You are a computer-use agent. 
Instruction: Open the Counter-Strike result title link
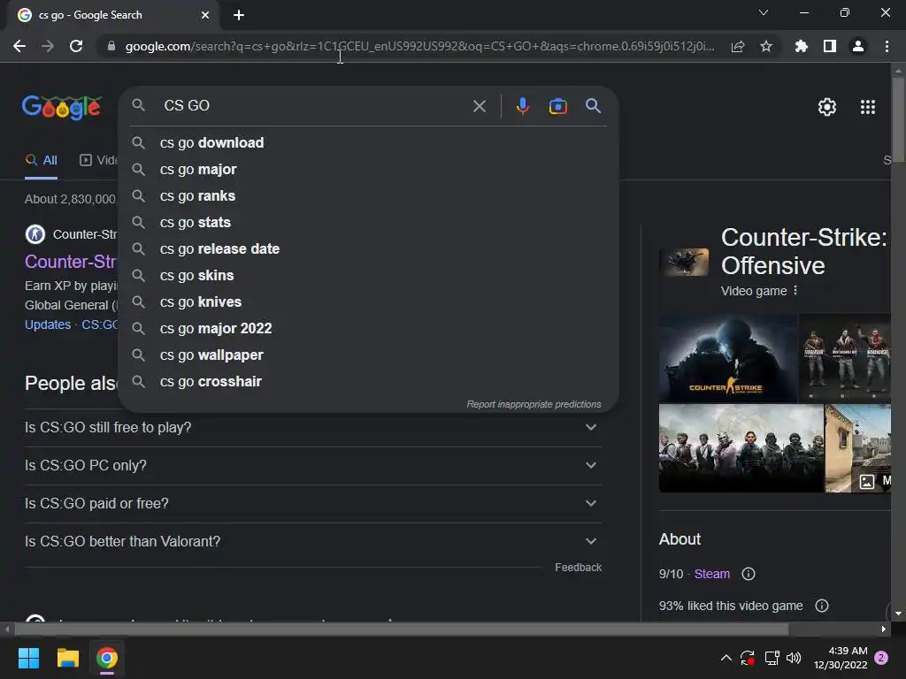point(71,262)
